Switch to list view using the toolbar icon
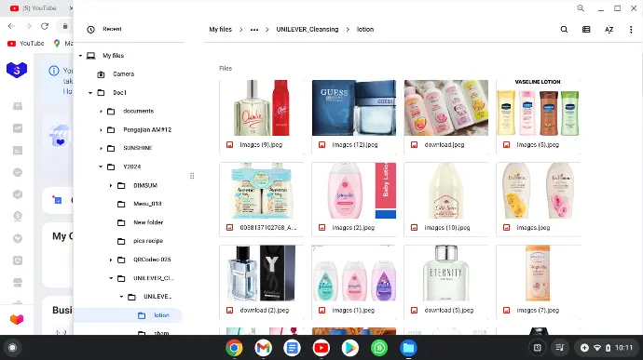The image size is (643, 360). coord(586,30)
